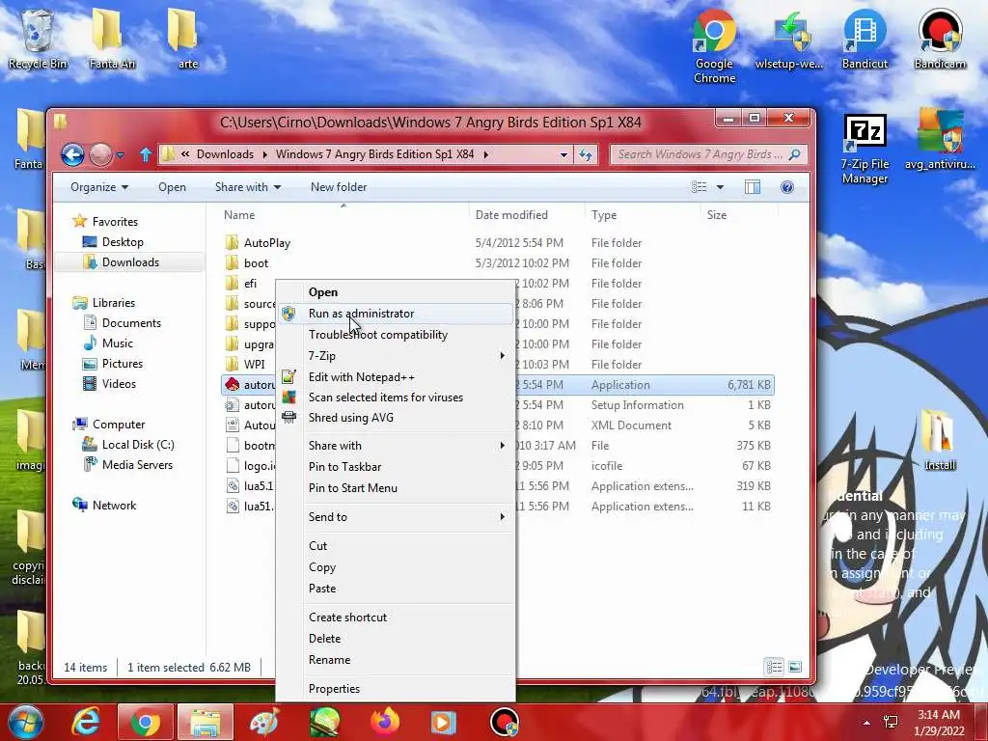Switch to details view icon in status bar
This screenshot has height=741, width=988.
pos(774,667)
